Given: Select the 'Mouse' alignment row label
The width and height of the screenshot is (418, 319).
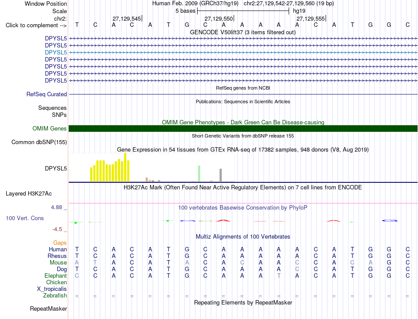Looking at the screenshot, I should pos(58,263).
